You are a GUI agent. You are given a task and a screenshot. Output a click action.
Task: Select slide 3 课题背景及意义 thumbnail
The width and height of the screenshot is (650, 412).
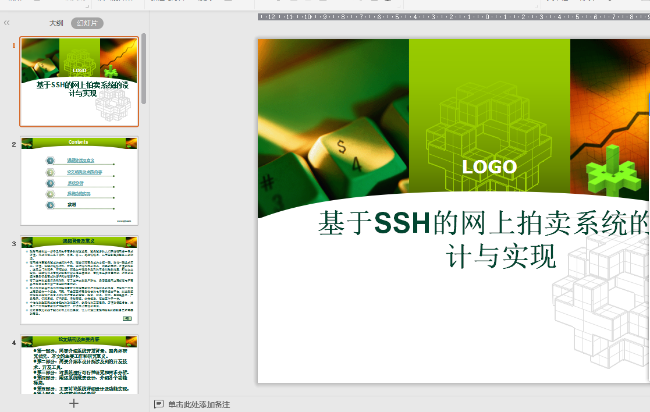pos(79,280)
